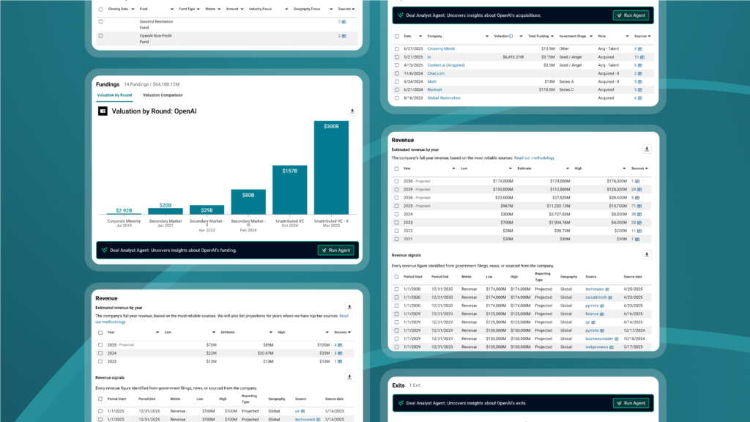Select the Societal Resilience Fund checkbox

[x=100, y=22]
